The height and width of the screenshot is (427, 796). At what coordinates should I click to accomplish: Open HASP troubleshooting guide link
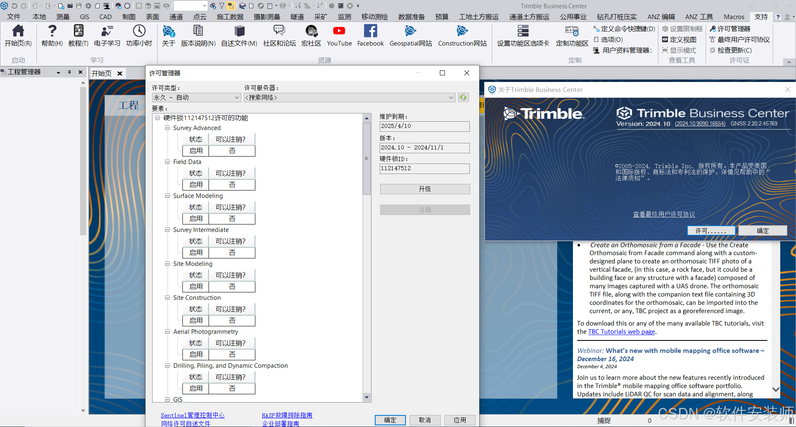pos(287,415)
